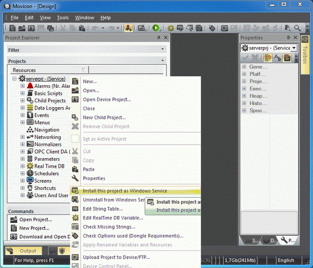Click Download and Open command link
The image size is (313, 268).
45,236
